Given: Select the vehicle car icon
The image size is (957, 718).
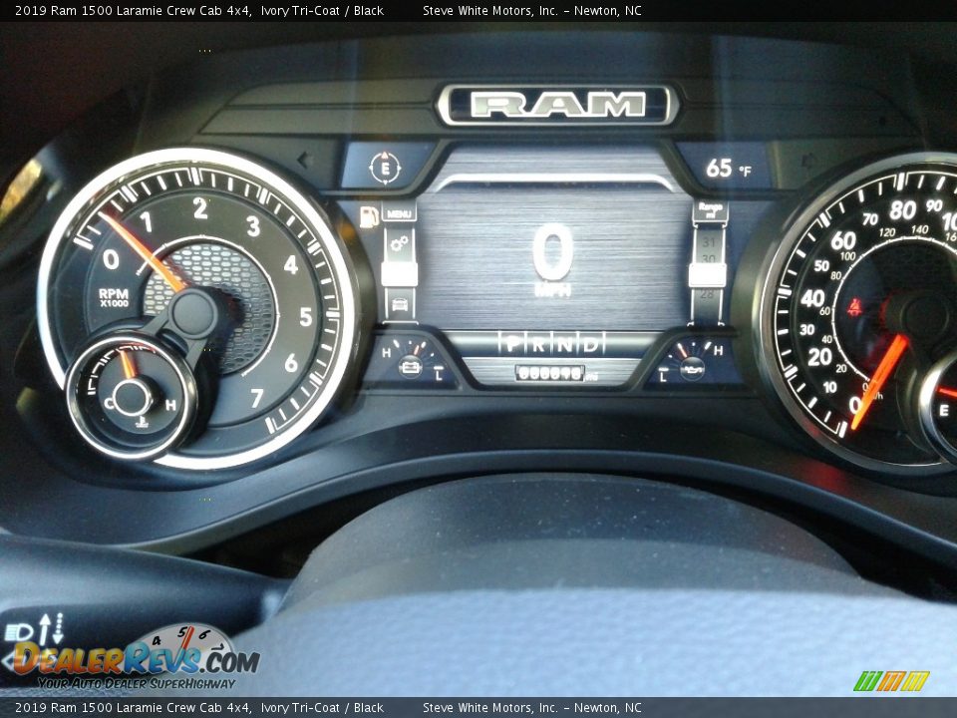Looking at the screenshot, I should coord(399,304).
